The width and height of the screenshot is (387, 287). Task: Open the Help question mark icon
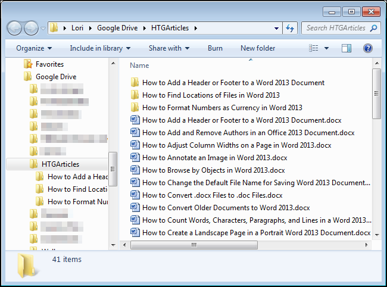[x=368, y=48]
